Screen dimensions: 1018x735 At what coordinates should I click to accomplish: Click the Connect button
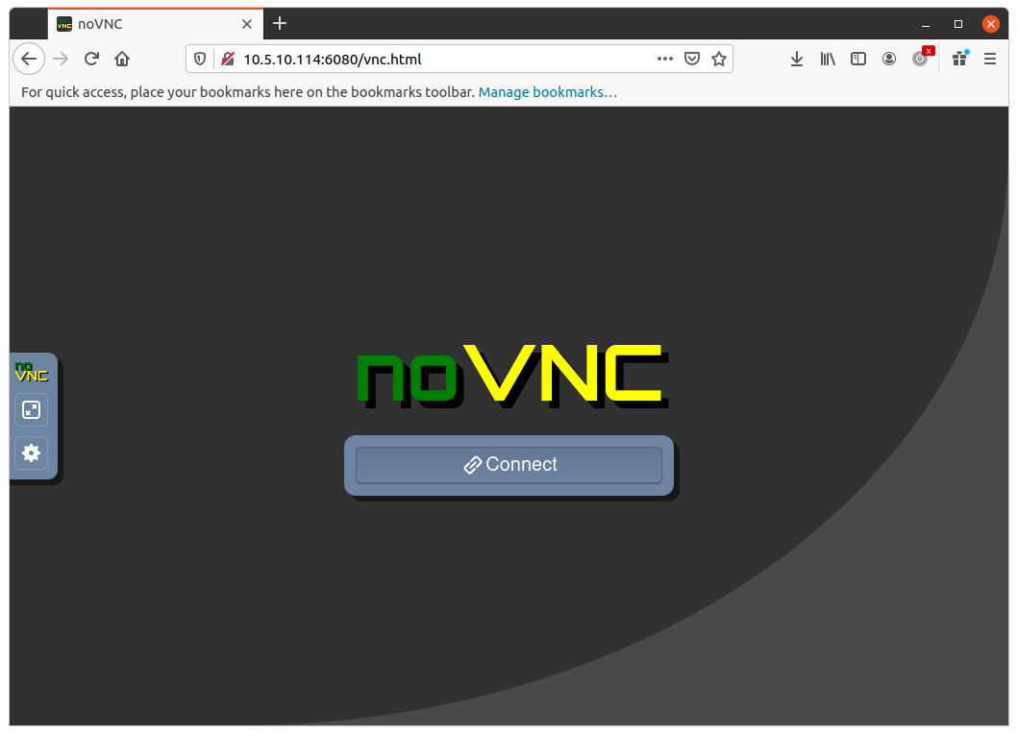click(x=509, y=464)
